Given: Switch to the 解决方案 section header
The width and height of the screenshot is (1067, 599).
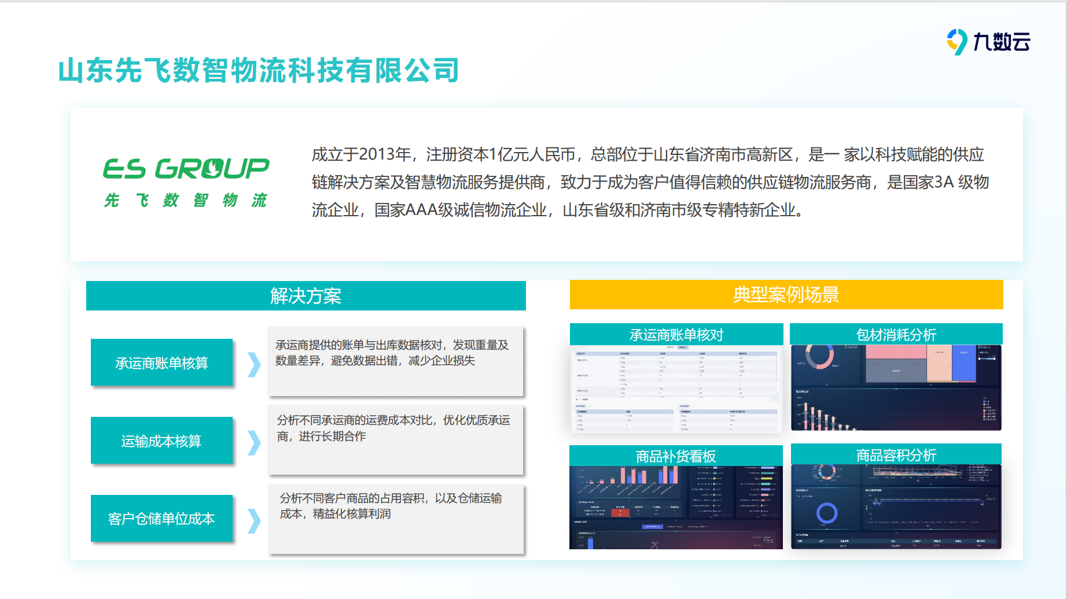Looking at the screenshot, I should (x=306, y=295).
